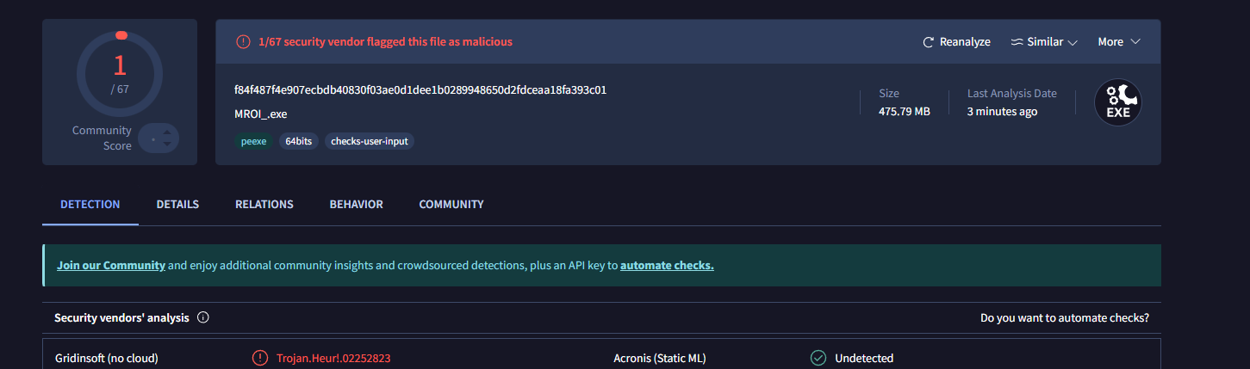Open the More dropdown menu
Image resolution: width=1250 pixels, height=369 pixels.
coord(1118,41)
